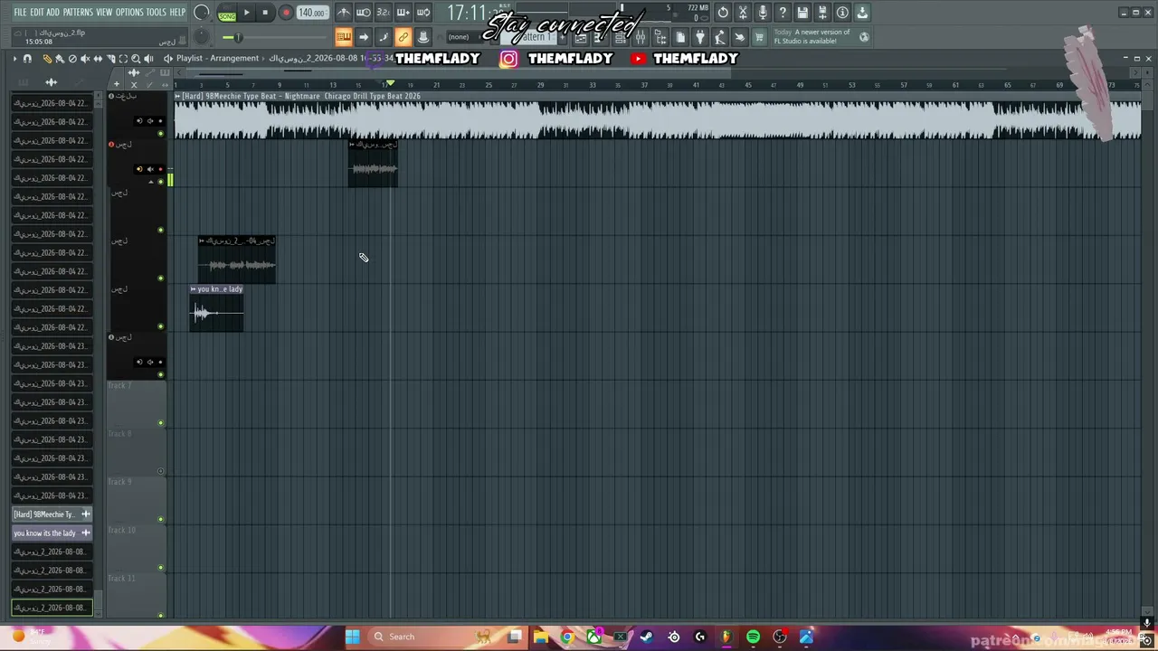The width and height of the screenshot is (1158, 651).
Task: Stop playback with the transport Stop button
Action: pyautogui.click(x=265, y=13)
